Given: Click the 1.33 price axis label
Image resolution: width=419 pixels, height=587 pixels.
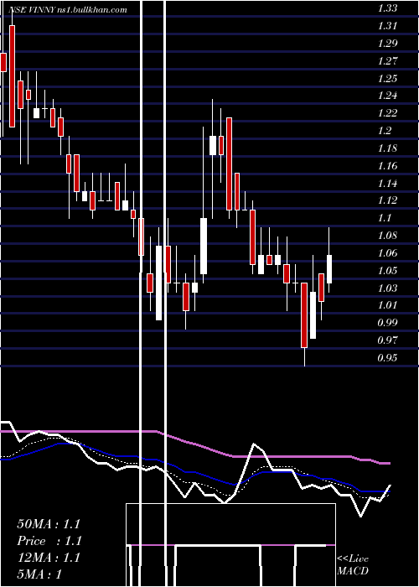Looking at the screenshot, I should (387, 8).
